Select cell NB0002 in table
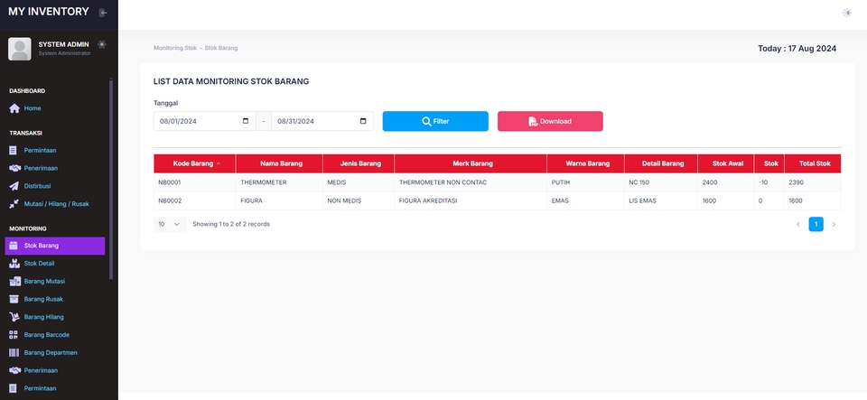Screen dimensions: 867x400 tap(195, 200)
